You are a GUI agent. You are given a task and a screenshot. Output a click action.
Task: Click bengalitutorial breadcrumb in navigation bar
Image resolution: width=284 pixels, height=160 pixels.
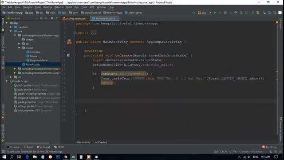click(x=91, y=13)
